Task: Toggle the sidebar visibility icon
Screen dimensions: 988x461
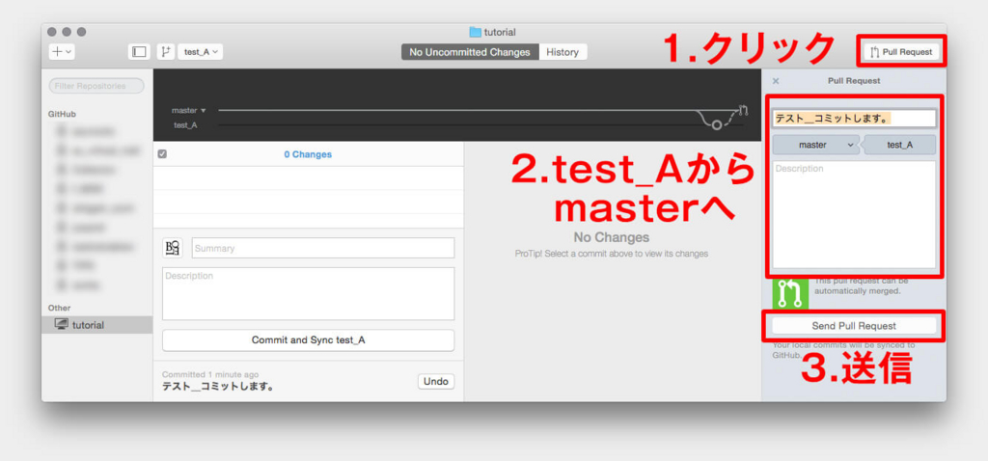Action: tap(139, 52)
